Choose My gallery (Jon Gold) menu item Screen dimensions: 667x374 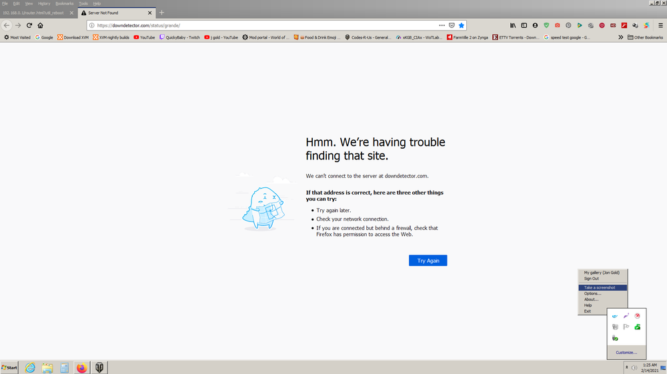(602, 273)
